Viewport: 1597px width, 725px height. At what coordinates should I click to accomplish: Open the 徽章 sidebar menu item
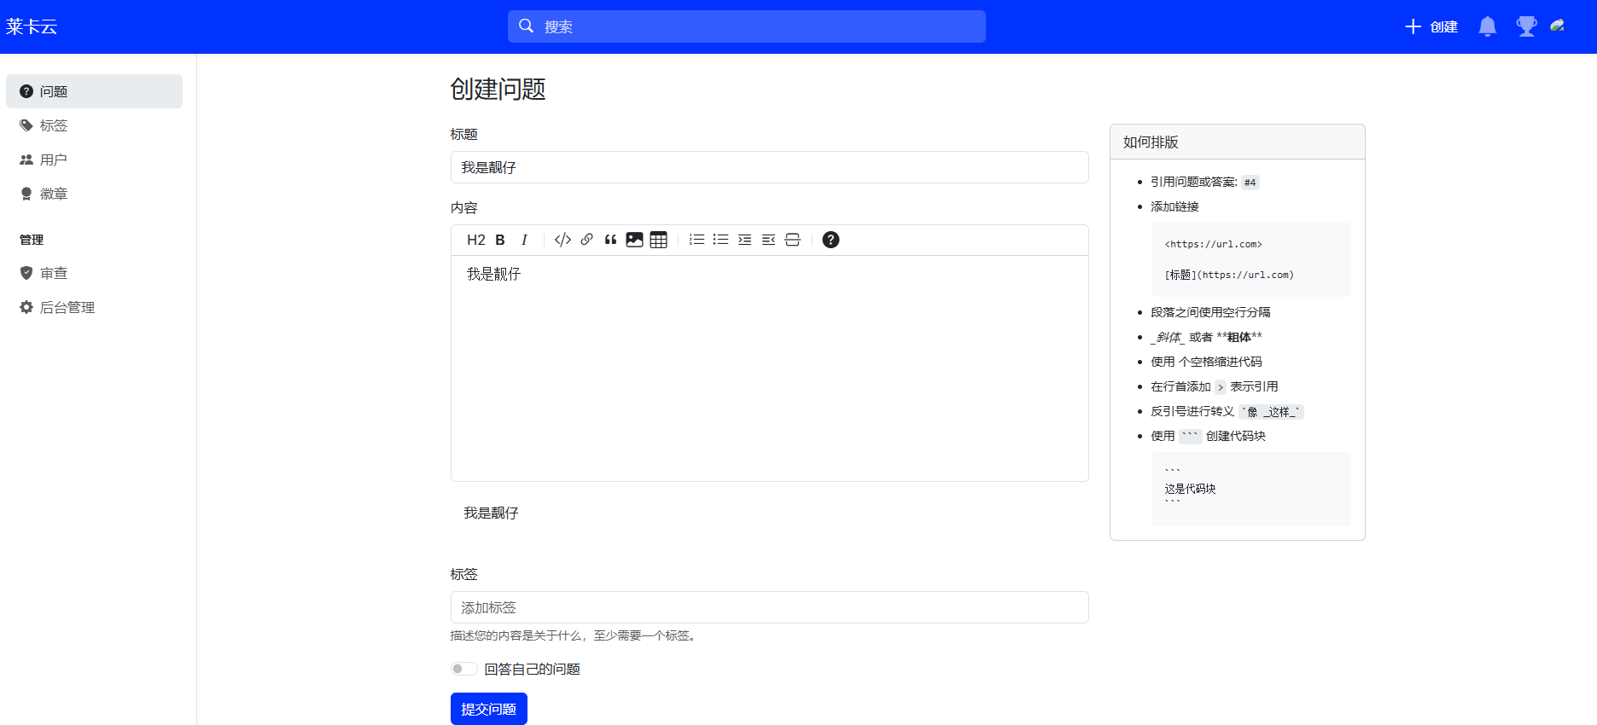94,194
